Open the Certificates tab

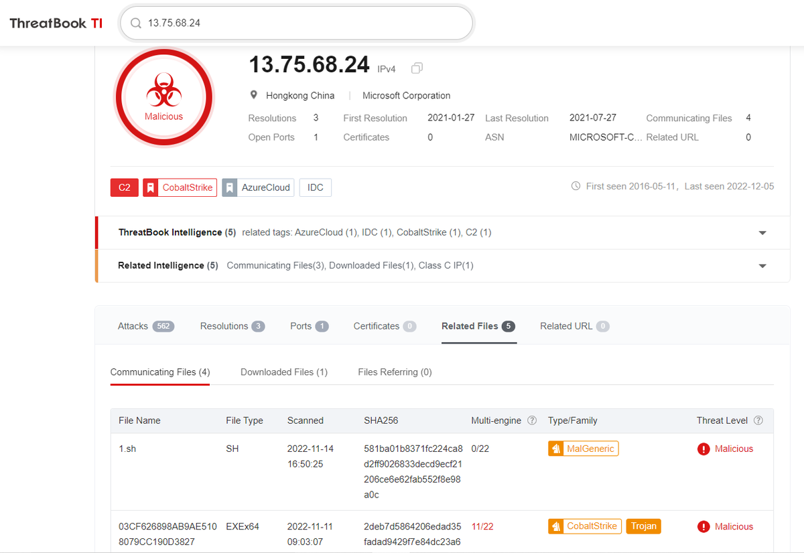tap(385, 326)
